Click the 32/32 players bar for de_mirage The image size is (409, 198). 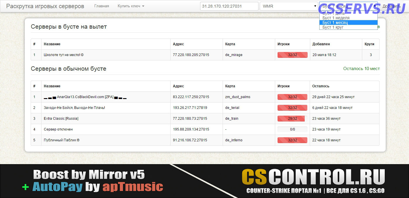click(292, 55)
